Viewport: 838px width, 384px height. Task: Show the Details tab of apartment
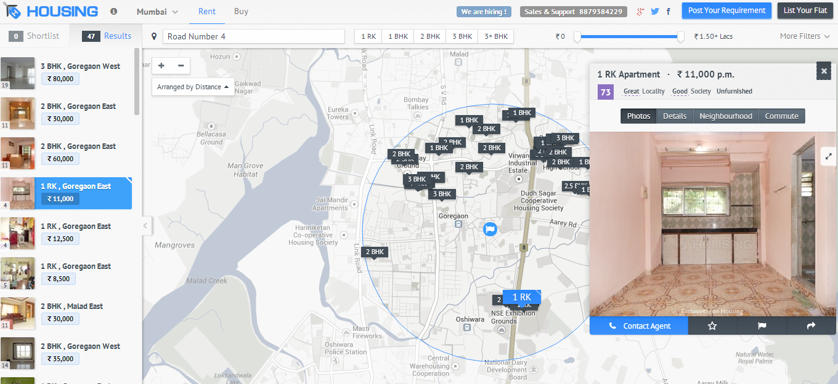[675, 116]
